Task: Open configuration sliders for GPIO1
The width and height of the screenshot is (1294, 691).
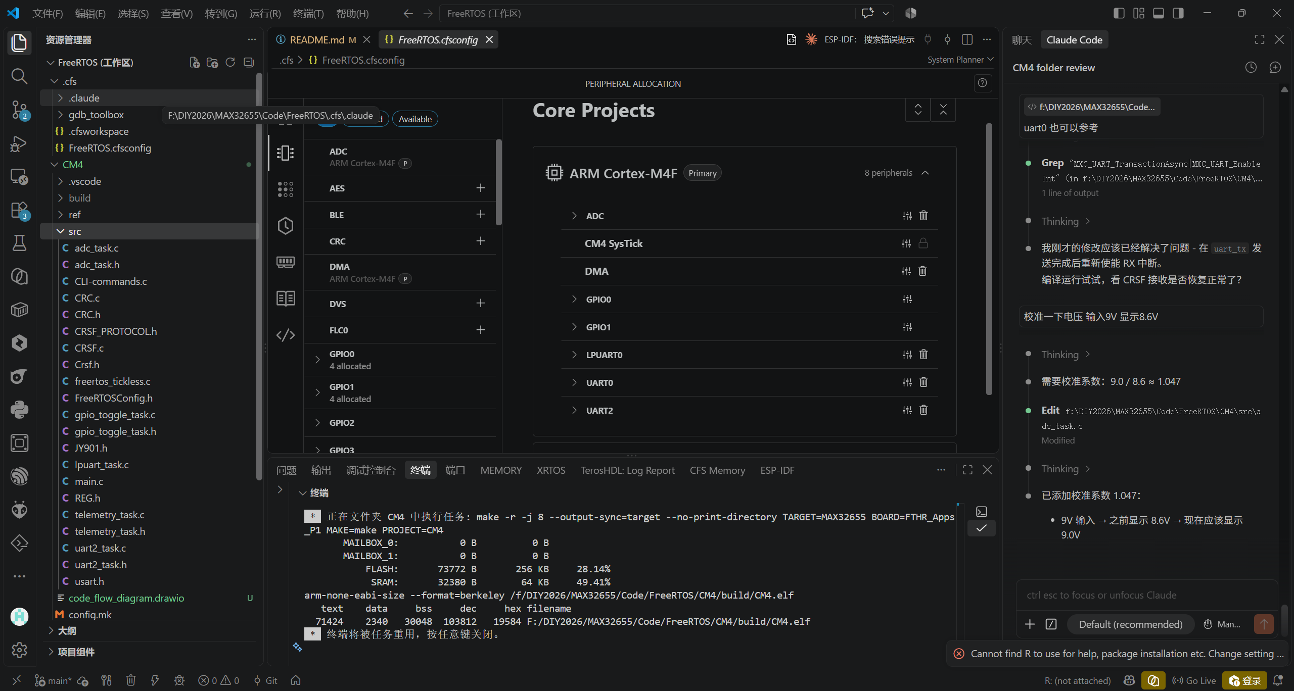Action: (907, 327)
